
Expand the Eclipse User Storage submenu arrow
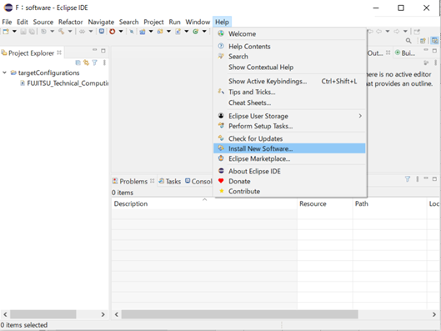click(360, 116)
